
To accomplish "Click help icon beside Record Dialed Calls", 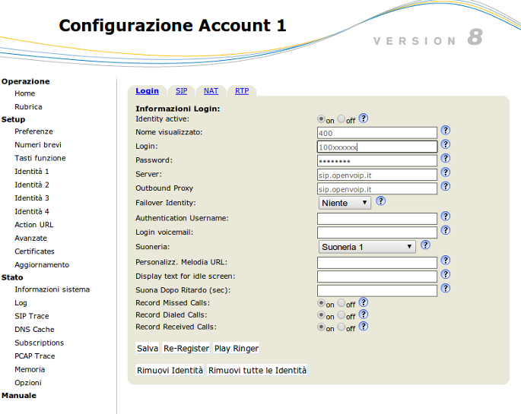I will pyautogui.click(x=364, y=314).
